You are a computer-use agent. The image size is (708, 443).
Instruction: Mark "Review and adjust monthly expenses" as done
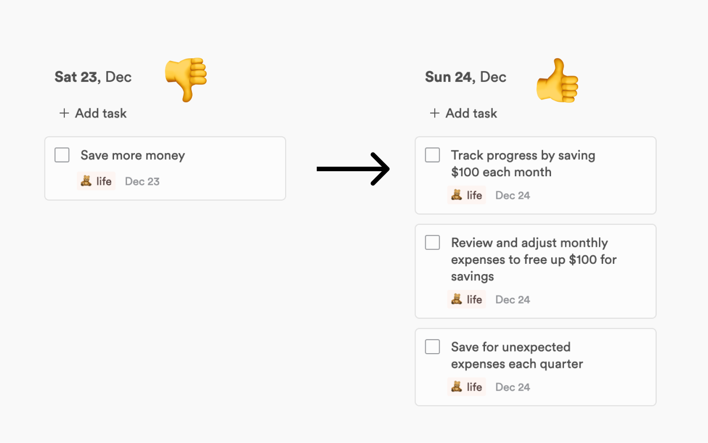click(432, 242)
